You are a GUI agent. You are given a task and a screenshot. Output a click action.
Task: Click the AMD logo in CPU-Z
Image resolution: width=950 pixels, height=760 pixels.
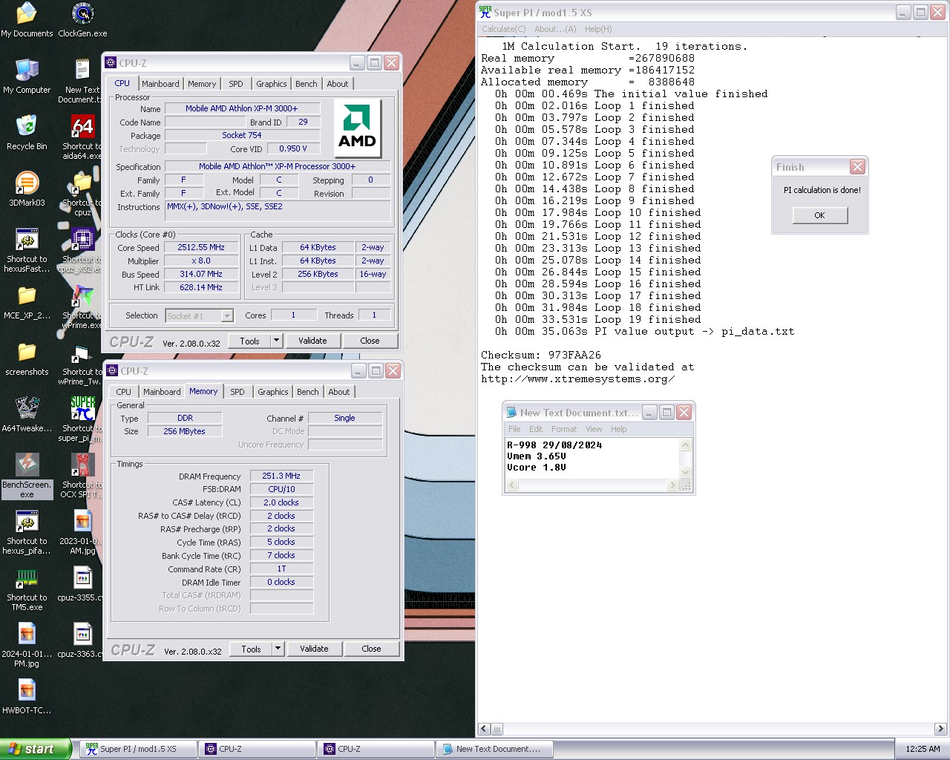357,128
